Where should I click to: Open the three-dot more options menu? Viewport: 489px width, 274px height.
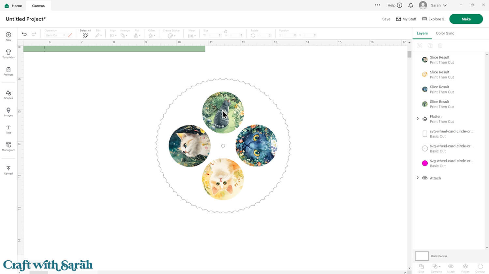tap(378, 5)
